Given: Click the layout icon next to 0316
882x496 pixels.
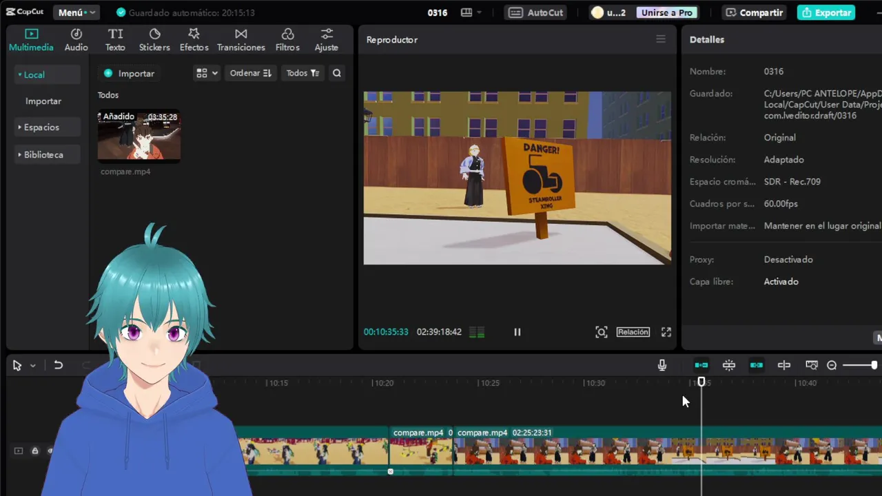Looking at the screenshot, I should point(466,12).
